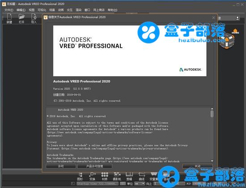Click the scroll up arrow of license text
The height and width of the screenshot is (188, 246).
coord(212,109)
